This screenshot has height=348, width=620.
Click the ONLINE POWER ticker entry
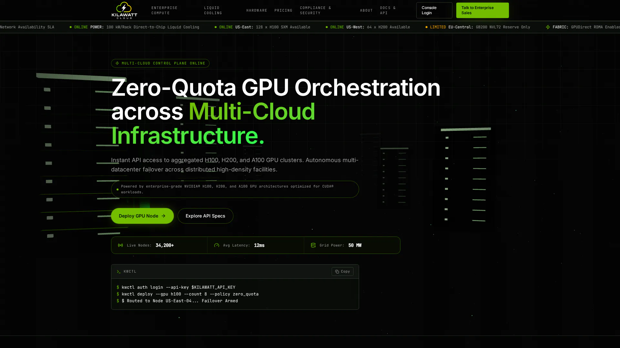[x=134, y=27]
